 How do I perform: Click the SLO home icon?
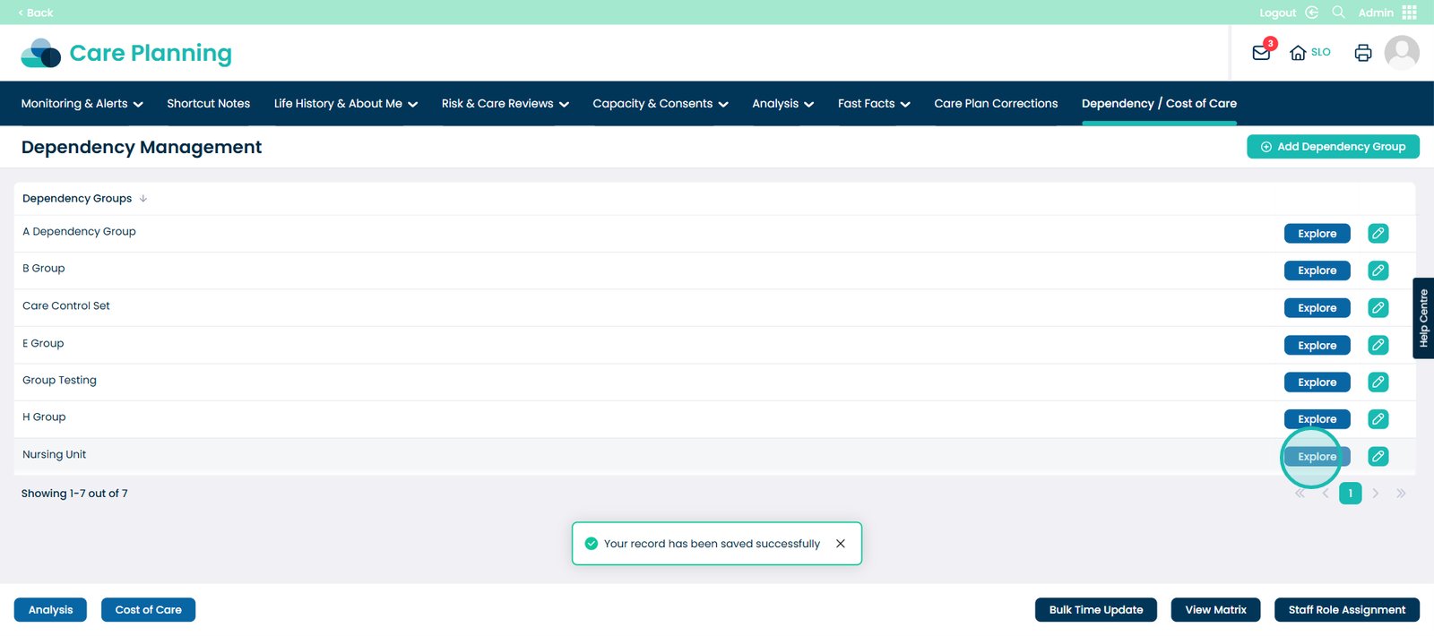click(1298, 53)
